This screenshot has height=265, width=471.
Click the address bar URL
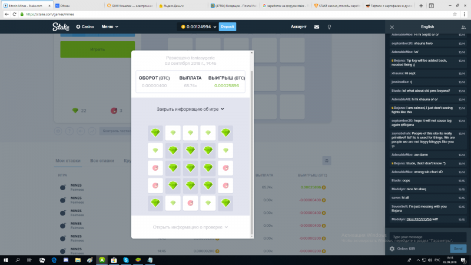[50, 14]
